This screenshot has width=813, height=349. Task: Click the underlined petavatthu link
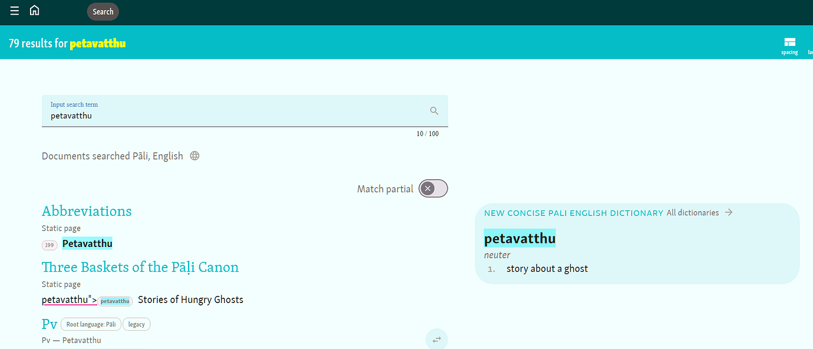pyautogui.click(x=65, y=299)
